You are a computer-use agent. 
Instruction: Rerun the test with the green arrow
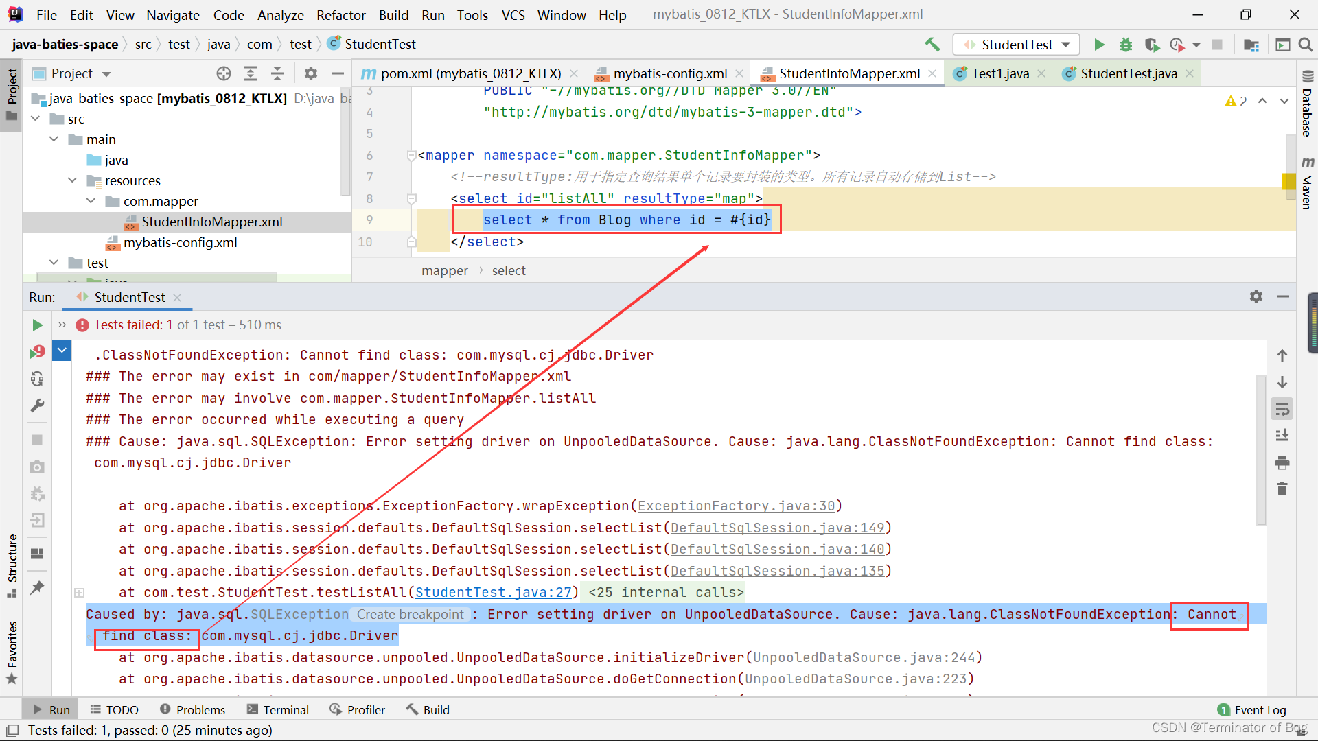click(x=37, y=325)
